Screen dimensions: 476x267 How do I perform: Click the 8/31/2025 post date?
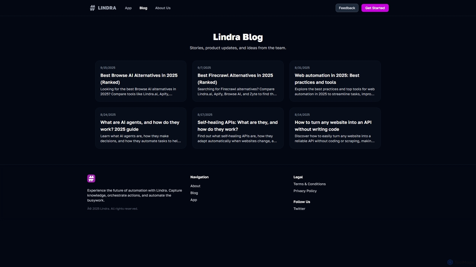[302, 68]
